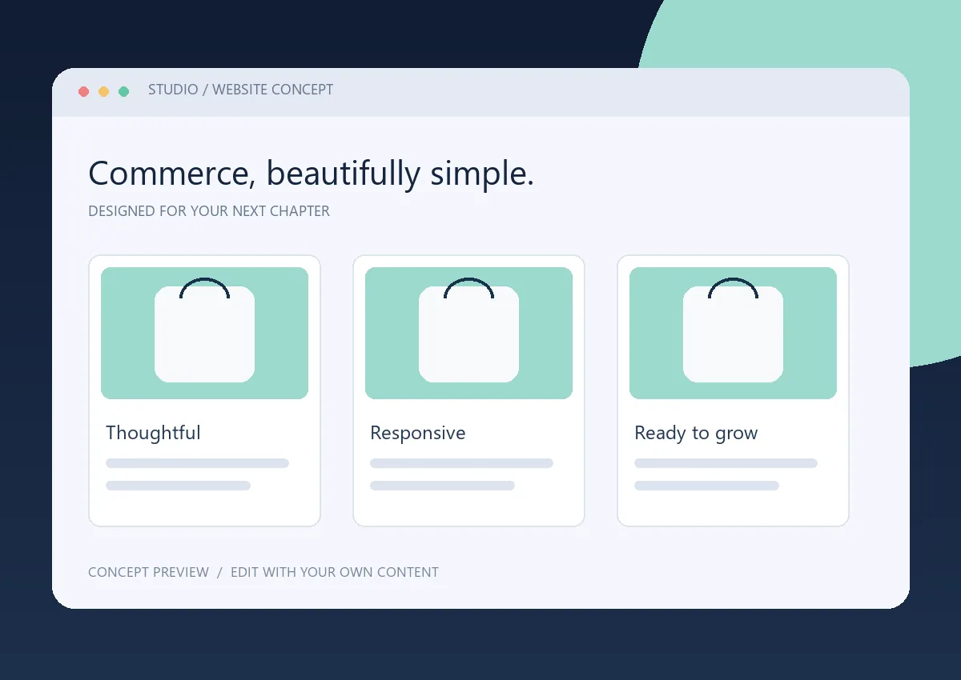Select the Thoughtful card title

click(x=153, y=433)
